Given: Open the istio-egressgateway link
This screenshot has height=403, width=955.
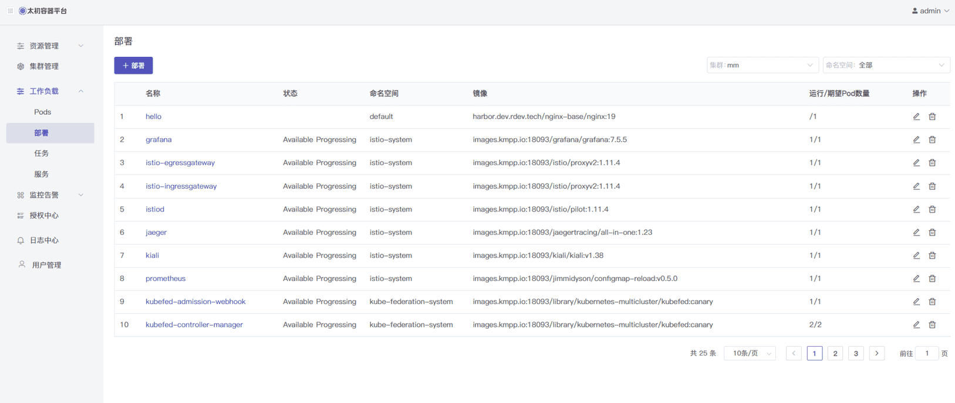Looking at the screenshot, I should tap(180, 163).
